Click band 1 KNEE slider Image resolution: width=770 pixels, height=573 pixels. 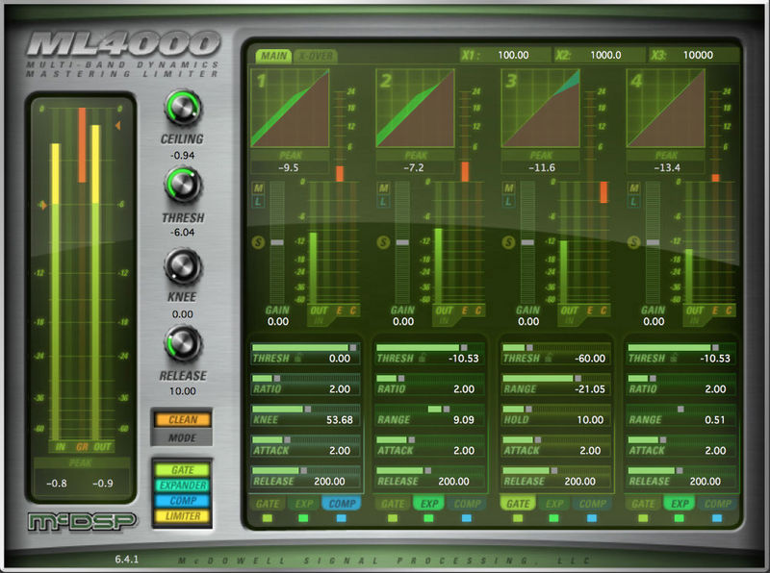pyautogui.click(x=305, y=409)
